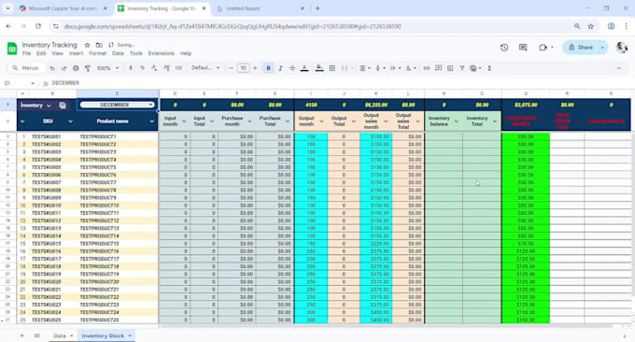This screenshot has height=342, width=635.
Task: Open SKU column filter dropdown
Action: (x=70, y=121)
